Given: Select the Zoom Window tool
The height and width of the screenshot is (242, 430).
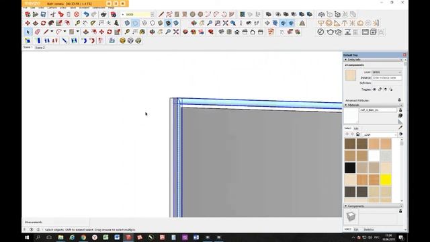Looking at the screenshot, I should point(218,24).
